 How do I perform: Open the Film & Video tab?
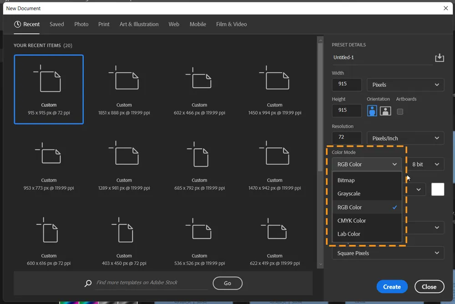(231, 24)
